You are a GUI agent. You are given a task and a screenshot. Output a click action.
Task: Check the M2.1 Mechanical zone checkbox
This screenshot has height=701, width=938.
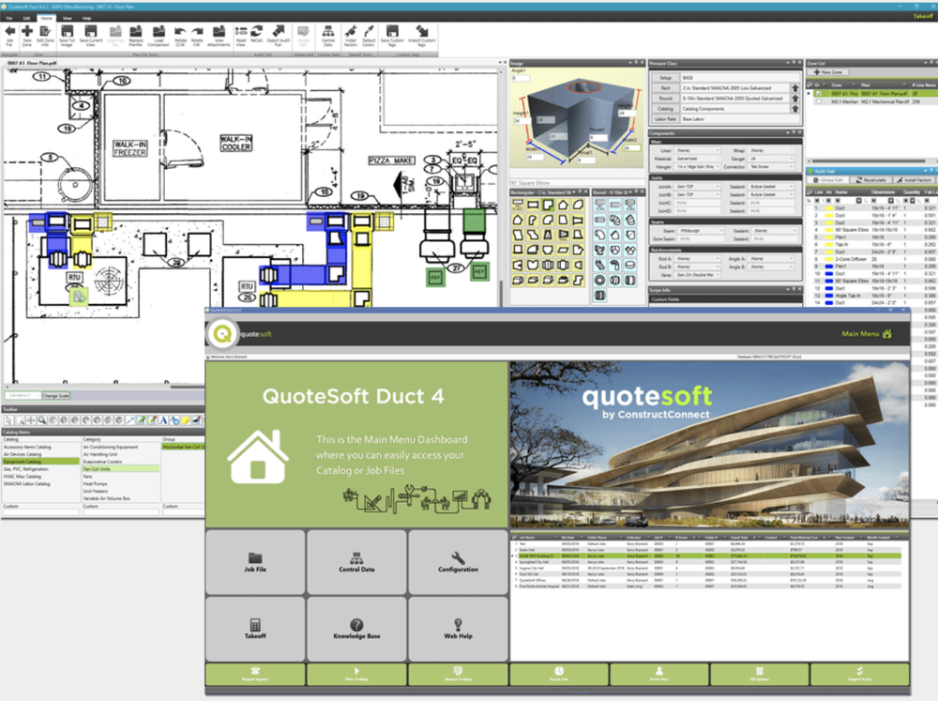click(x=819, y=101)
